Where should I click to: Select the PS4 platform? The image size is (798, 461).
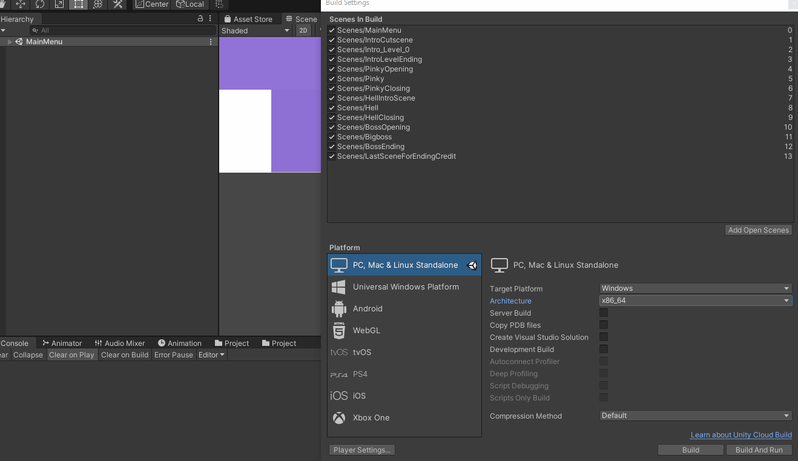click(x=404, y=374)
